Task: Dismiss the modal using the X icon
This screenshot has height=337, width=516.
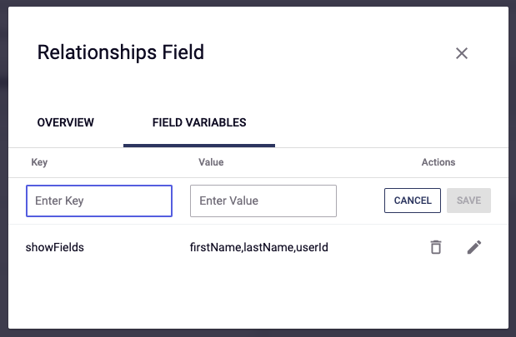Action: tap(462, 53)
